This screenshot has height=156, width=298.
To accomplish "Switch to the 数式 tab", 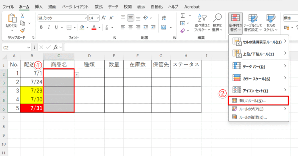I will [99, 7].
